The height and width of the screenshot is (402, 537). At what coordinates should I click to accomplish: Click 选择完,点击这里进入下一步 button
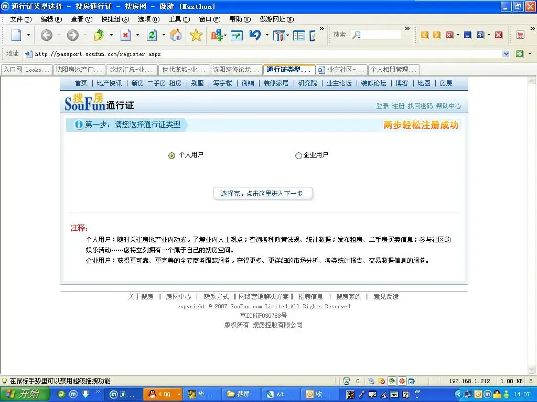click(x=263, y=194)
